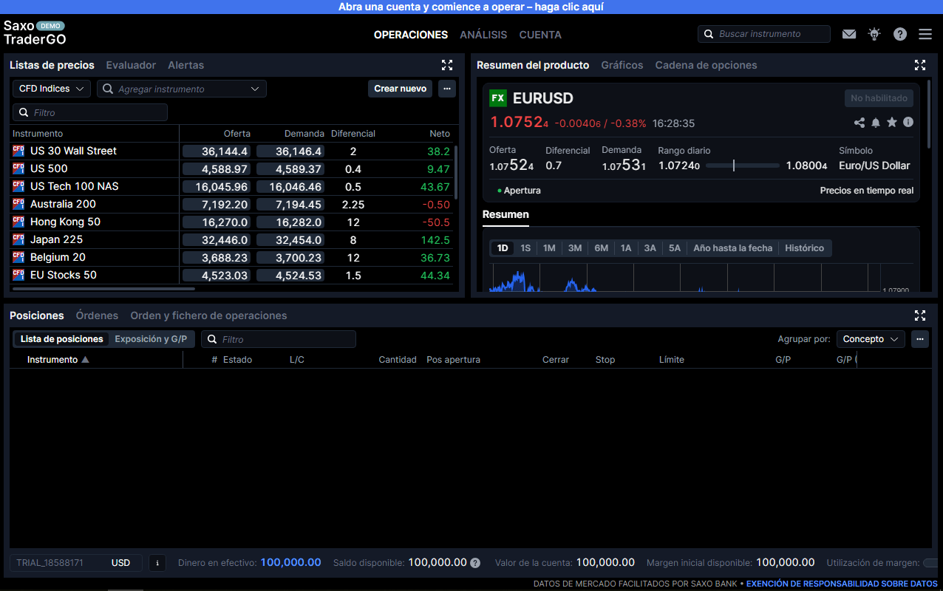Open the account banner link at top
943x591 pixels.
471,7
